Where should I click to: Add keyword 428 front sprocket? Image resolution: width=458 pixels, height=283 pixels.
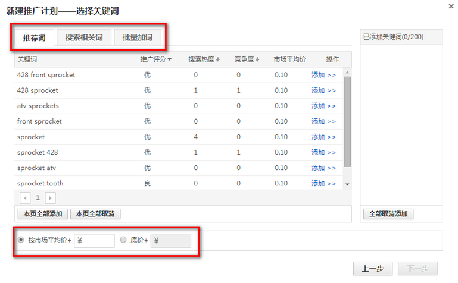[x=323, y=75]
